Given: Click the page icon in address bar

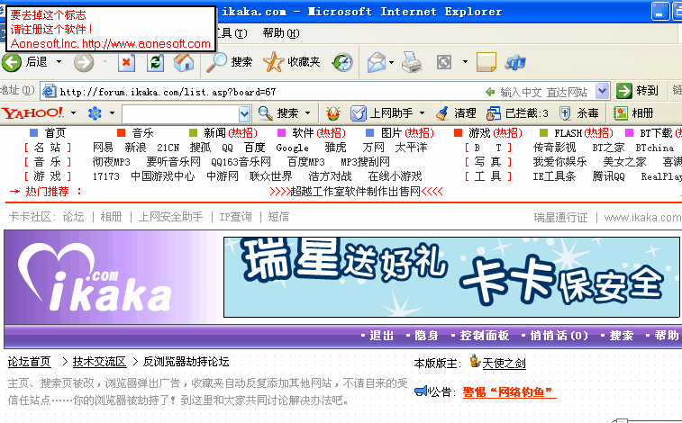Looking at the screenshot, I should [49, 91].
